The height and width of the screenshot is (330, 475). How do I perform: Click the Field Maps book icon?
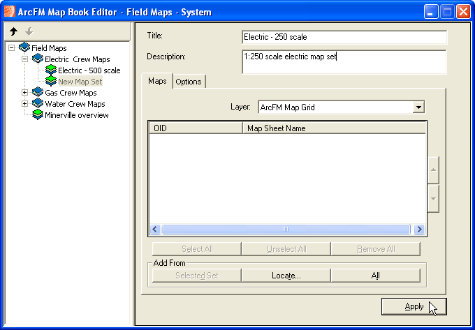pos(24,47)
